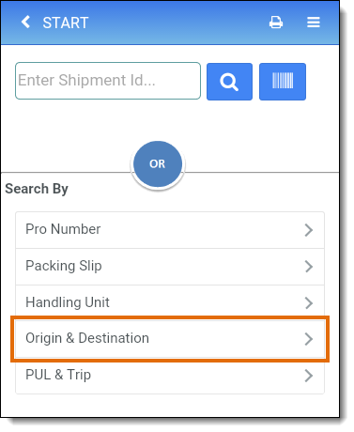Open Handling Unit search option
Screen dimensions: 354x432
[170, 302]
